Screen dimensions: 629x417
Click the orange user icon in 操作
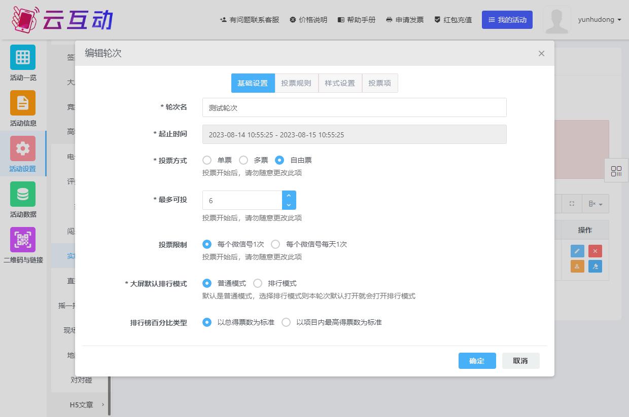[577, 266]
